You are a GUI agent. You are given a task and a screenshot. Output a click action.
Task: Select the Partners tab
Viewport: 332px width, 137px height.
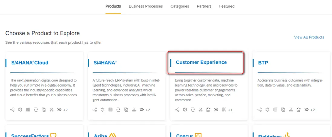tap(204, 6)
